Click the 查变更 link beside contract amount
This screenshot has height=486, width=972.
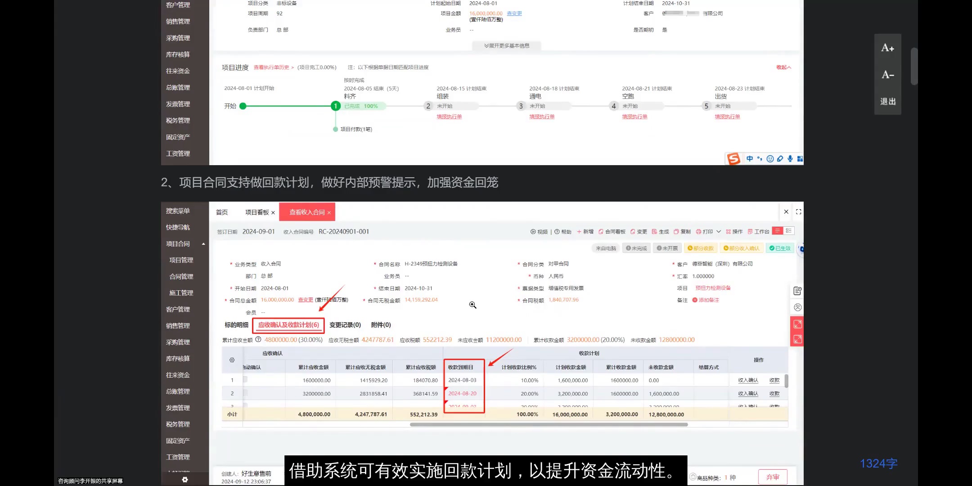(x=305, y=299)
